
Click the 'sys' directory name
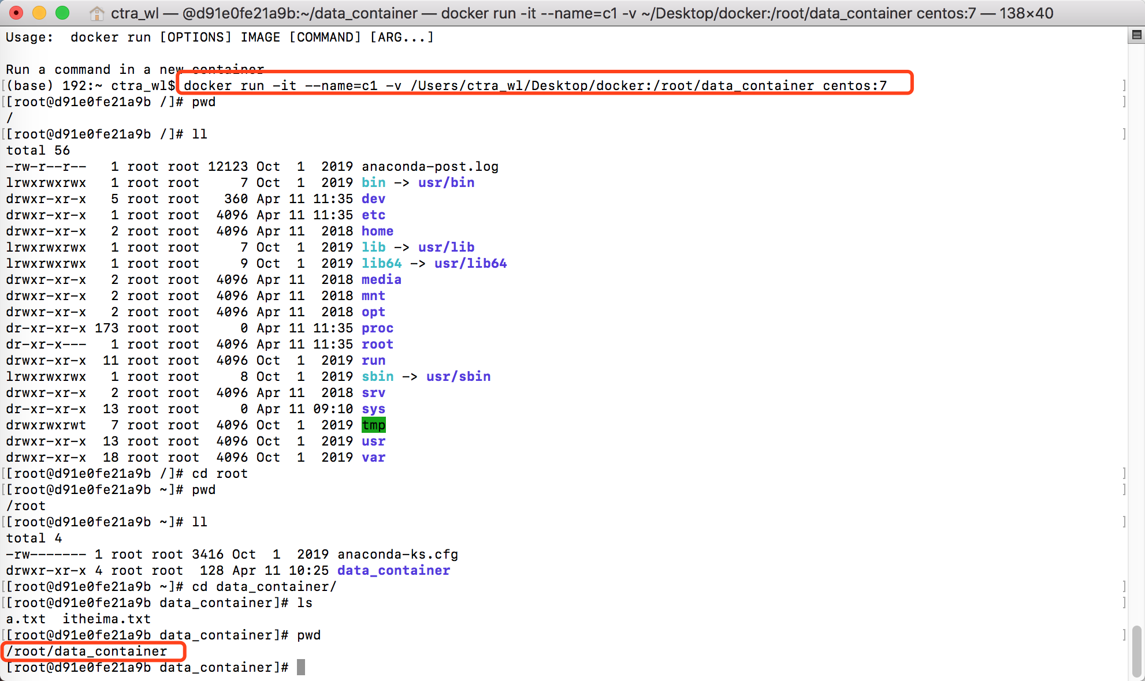coord(373,409)
